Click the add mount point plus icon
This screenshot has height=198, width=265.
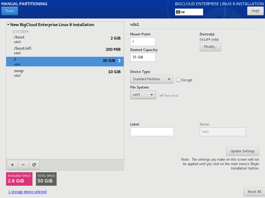[x=12, y=165]
